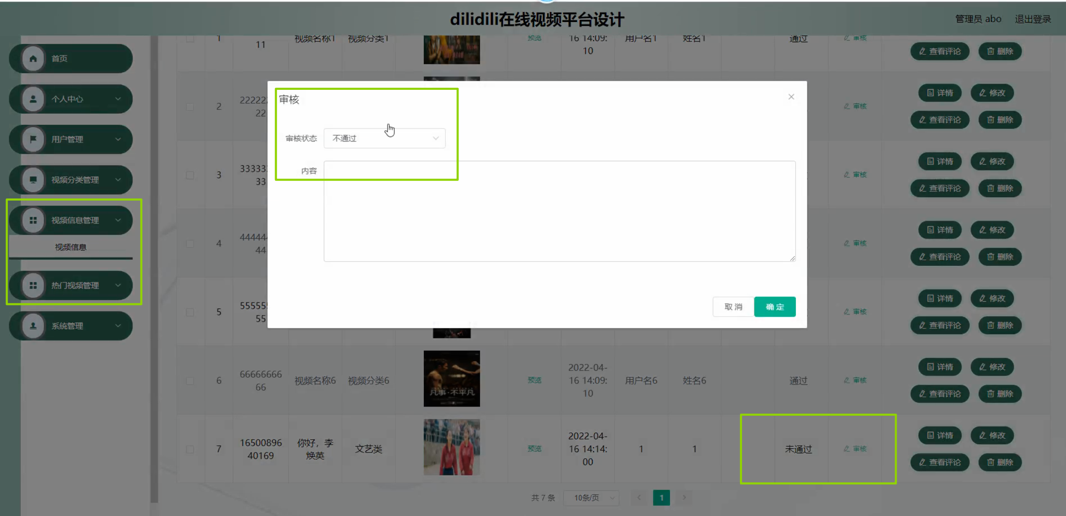Click the 李焕英 video thumbnail in row 7
Viewport: 1066px width, 516px height.
click(451, 447)
